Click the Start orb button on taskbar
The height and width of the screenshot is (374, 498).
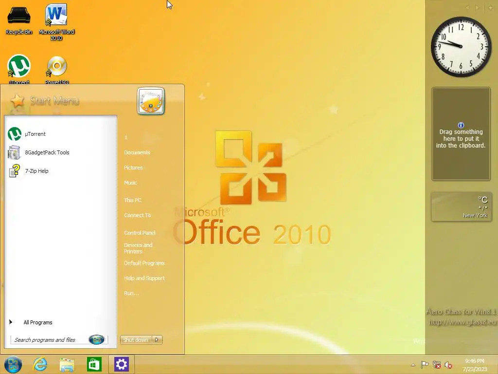click(x=13, y=364)
